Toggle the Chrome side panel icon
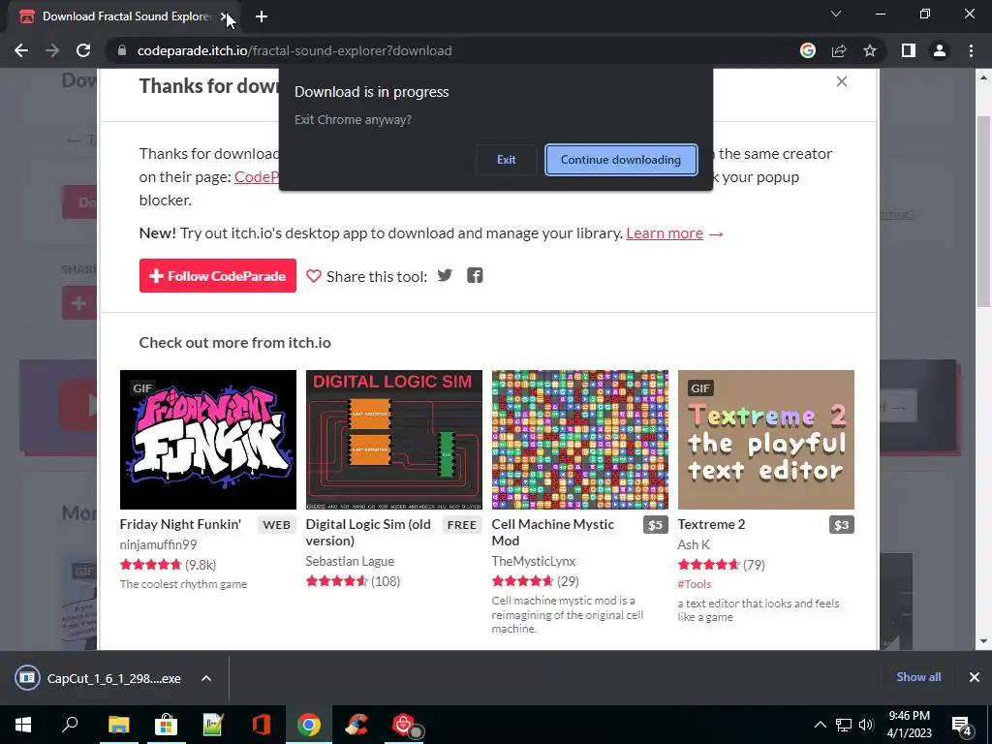The image size is (992, 744). pos(909,50)
